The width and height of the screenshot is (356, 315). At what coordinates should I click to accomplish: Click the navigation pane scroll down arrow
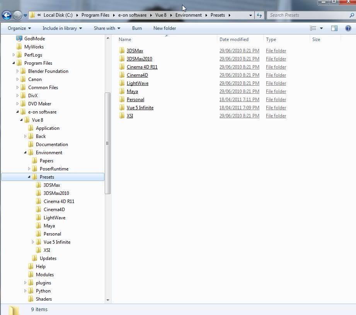108,300
